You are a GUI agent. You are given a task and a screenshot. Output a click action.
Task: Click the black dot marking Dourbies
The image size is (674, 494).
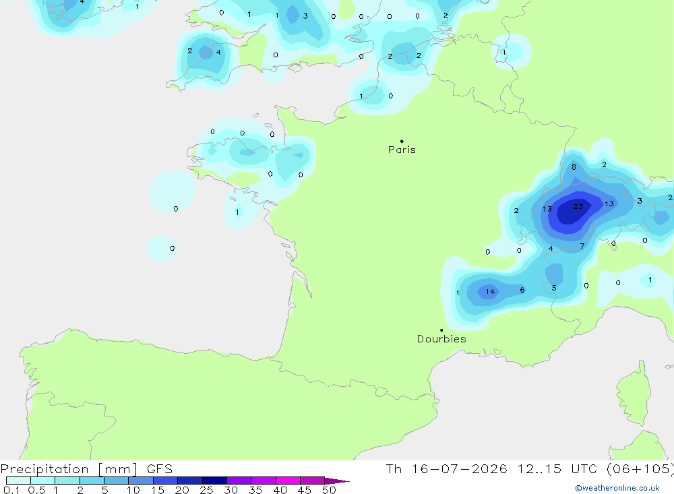[x=441, y=330]
